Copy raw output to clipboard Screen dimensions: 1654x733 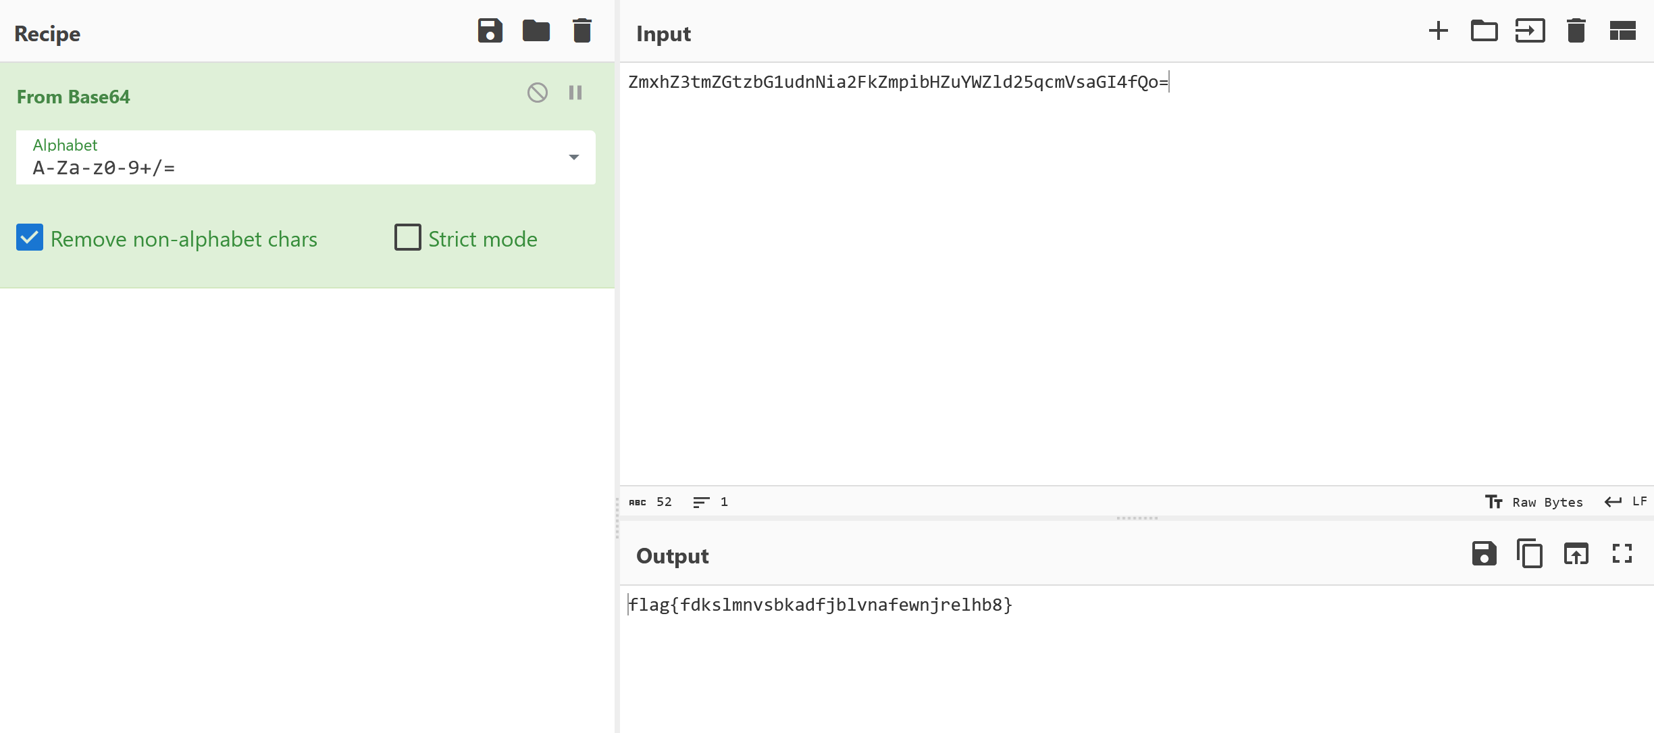1530,554
